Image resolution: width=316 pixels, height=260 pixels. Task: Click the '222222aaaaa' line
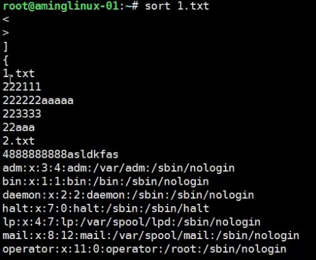click(38, 100)
